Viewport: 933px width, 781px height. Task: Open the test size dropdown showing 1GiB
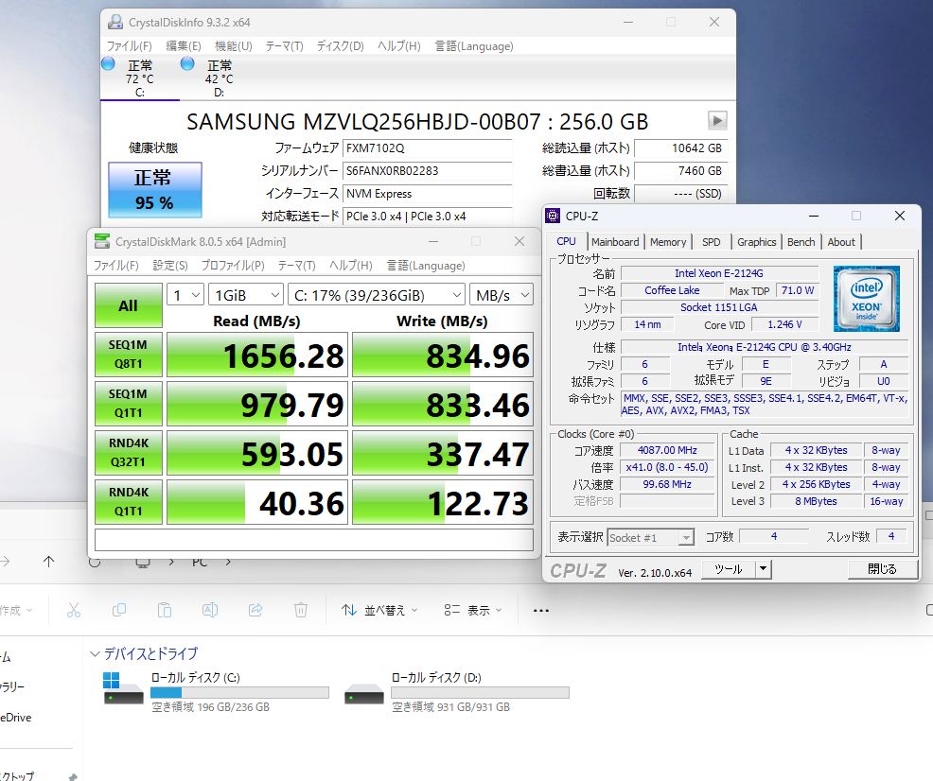[245, 295]
